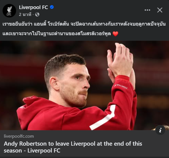Close the post with the X icon

coord(160,10)
